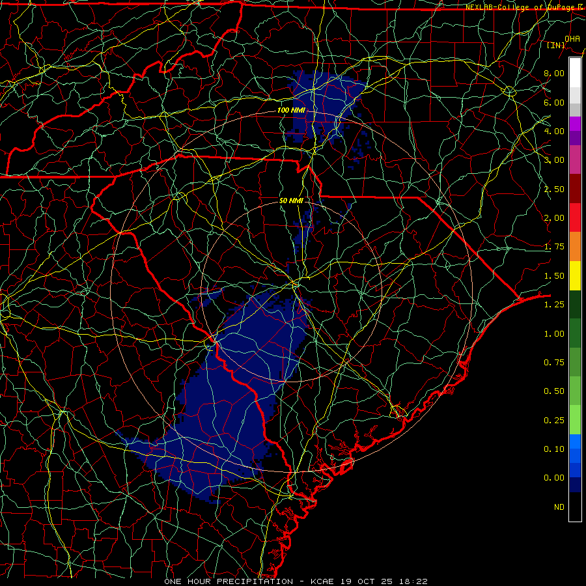Click the bright magenta swatch beside 4.00
586x586 pixels.
[x=575, y=124]
